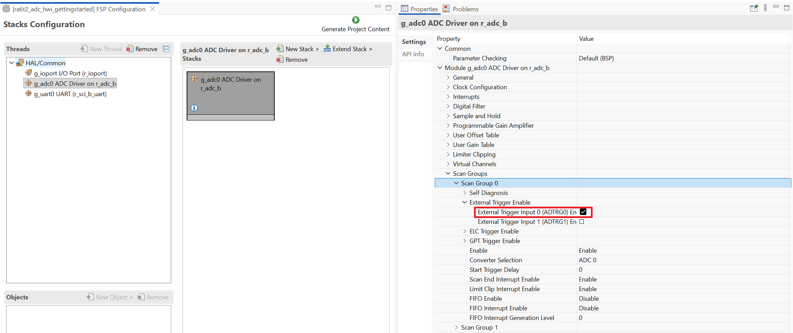Collapse the HAL/Common thread tree
The width and height of the screenshot is (793, 333).
point(12,63)
